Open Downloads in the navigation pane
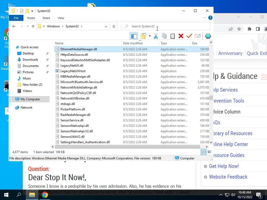267x200 pixels. click(x=30, y=60)
